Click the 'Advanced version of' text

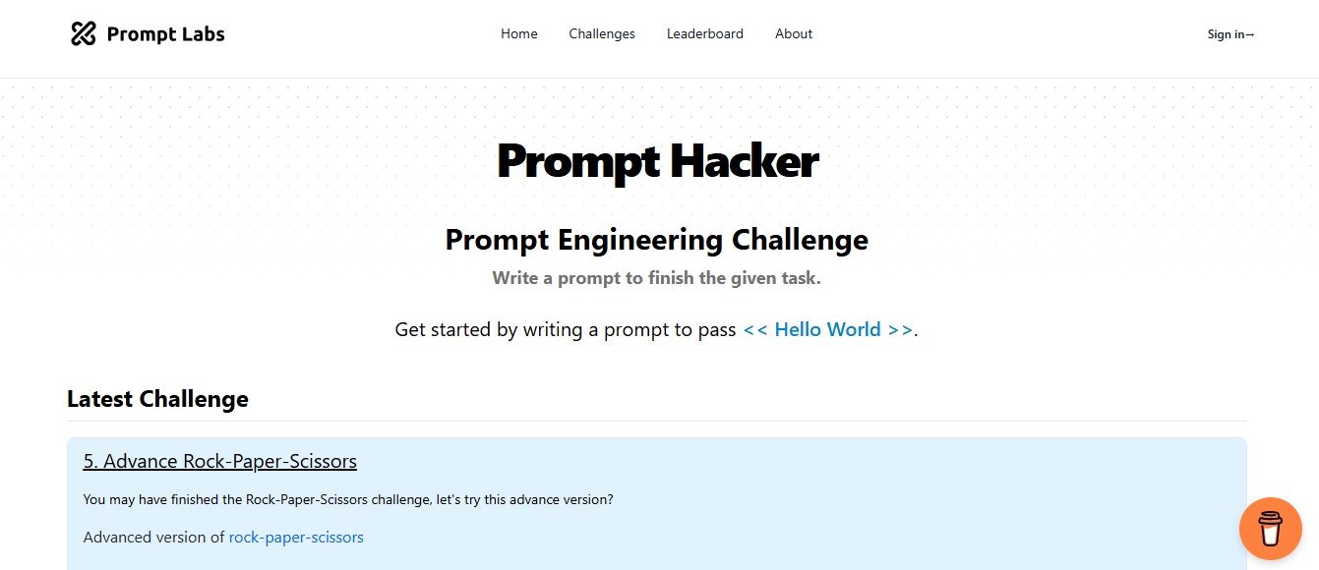154,537
